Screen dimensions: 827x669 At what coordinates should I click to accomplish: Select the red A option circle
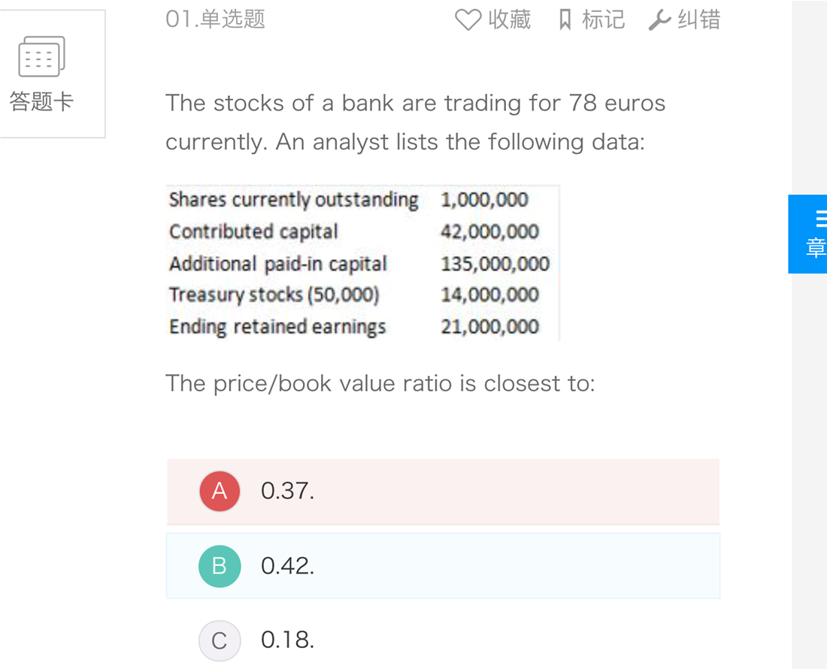219,491
